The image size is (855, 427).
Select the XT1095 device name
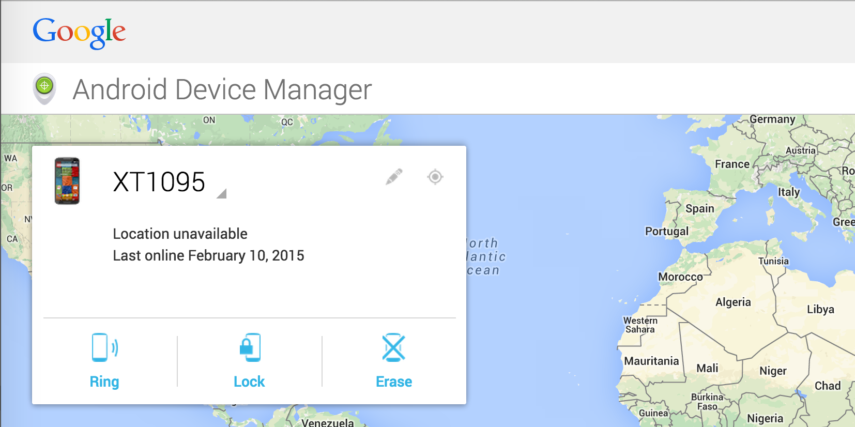159,182
